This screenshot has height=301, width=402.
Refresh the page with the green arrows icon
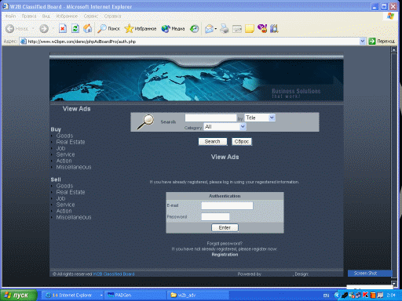(x=75, y=28)
